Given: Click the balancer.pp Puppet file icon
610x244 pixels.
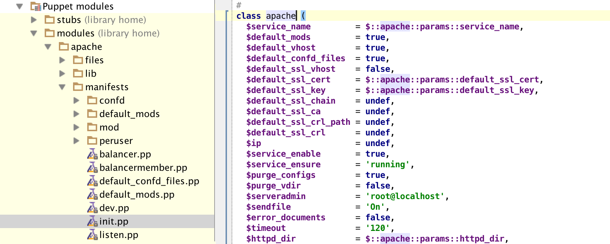Looking at the screenshot, I should pyautogui.click(x=92, y=154).
